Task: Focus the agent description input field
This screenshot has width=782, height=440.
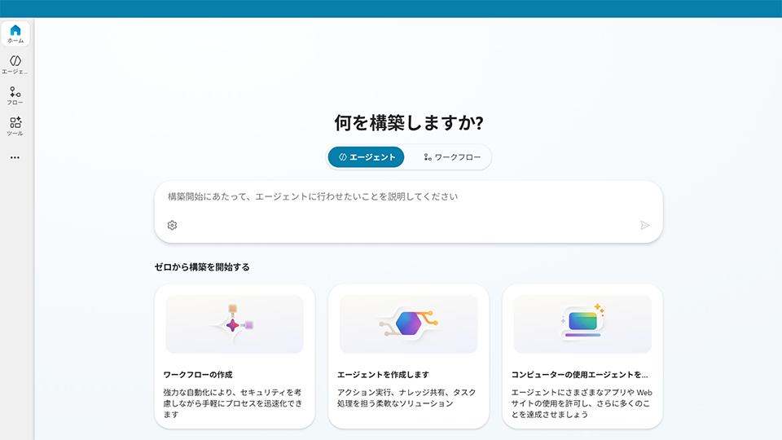Action: point(408,212)
